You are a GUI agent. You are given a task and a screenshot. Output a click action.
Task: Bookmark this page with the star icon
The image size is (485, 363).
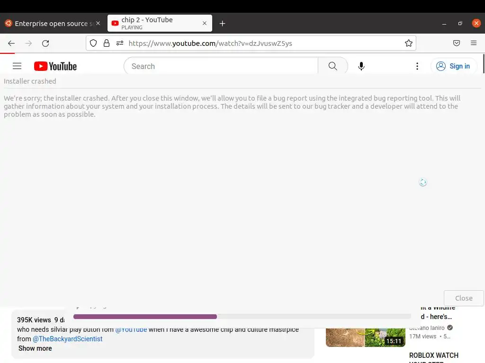pos(409,43)
